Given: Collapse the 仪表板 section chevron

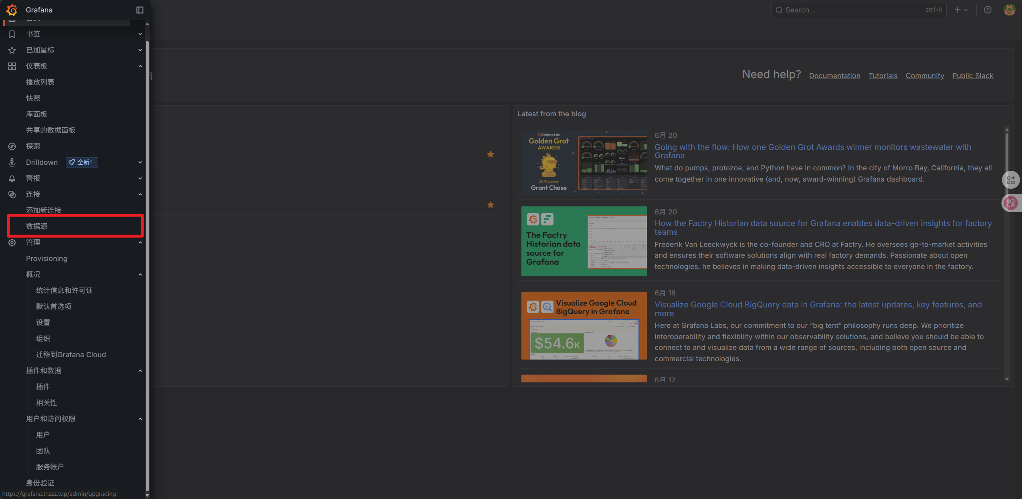Looking at the screenshot, I should (140, 66).
